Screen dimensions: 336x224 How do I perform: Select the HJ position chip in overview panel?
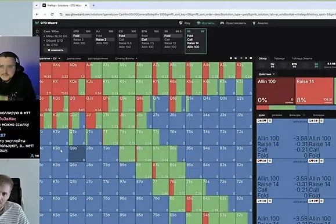pyautogui.click(x=272, y=66)
